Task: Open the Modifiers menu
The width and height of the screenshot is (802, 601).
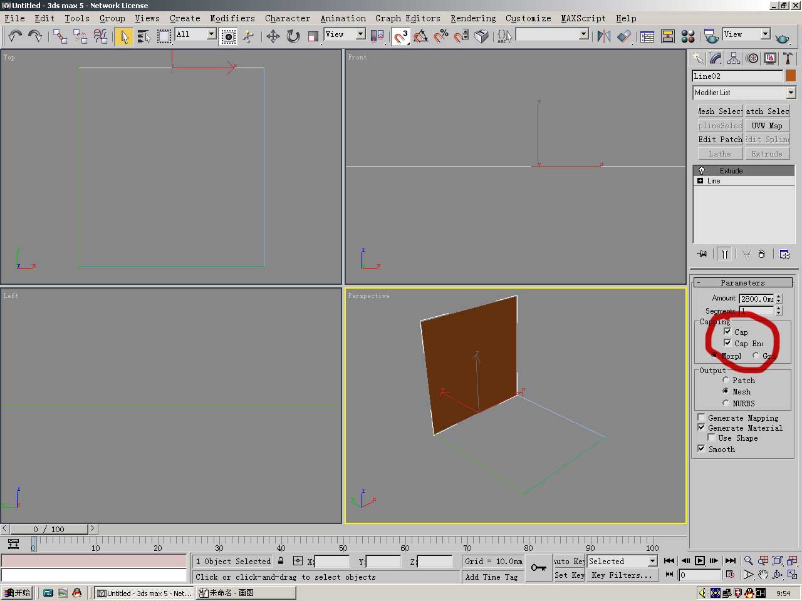Action: point(232,18)
